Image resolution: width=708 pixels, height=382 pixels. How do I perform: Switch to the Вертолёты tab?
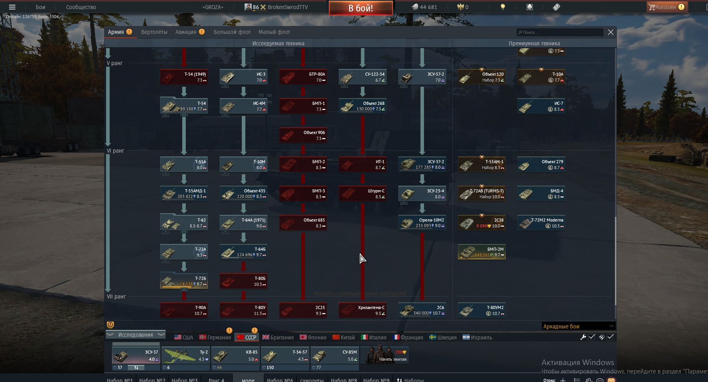point(154,32)
